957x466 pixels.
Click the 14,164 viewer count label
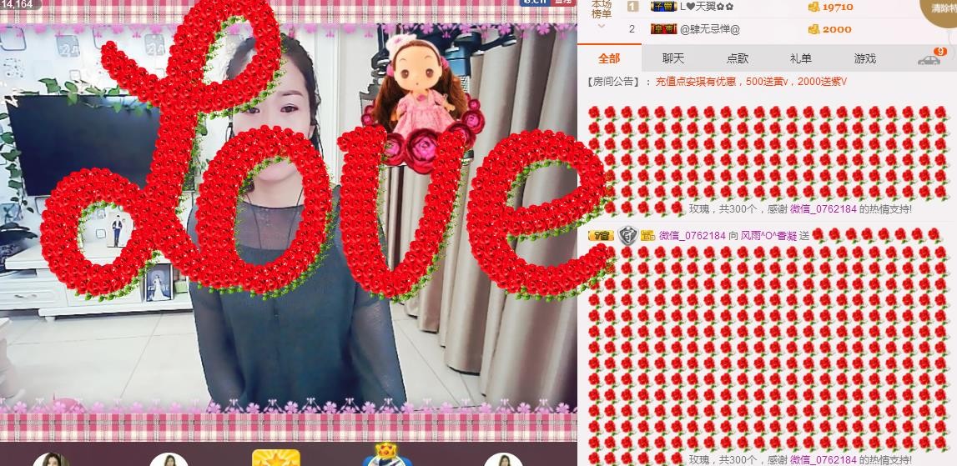tap(18, 5)
